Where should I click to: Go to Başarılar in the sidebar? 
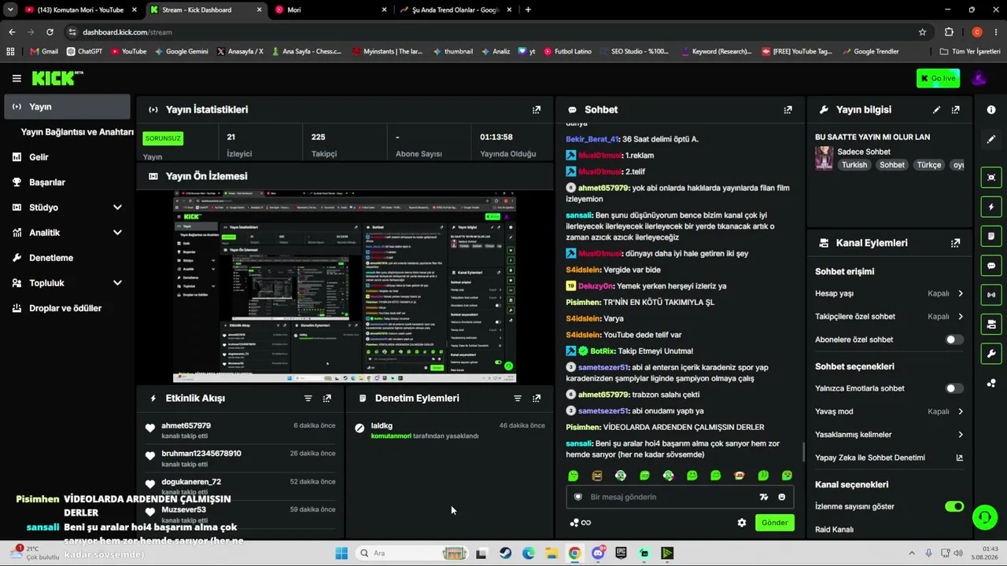click(x=67, y=182)
